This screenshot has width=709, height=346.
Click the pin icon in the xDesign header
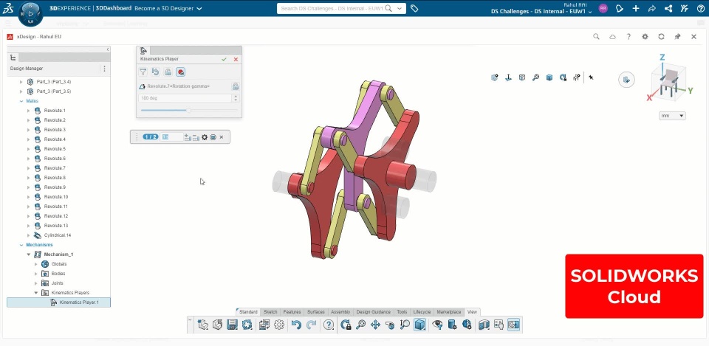pyautogui.click(x=677, y=37)
